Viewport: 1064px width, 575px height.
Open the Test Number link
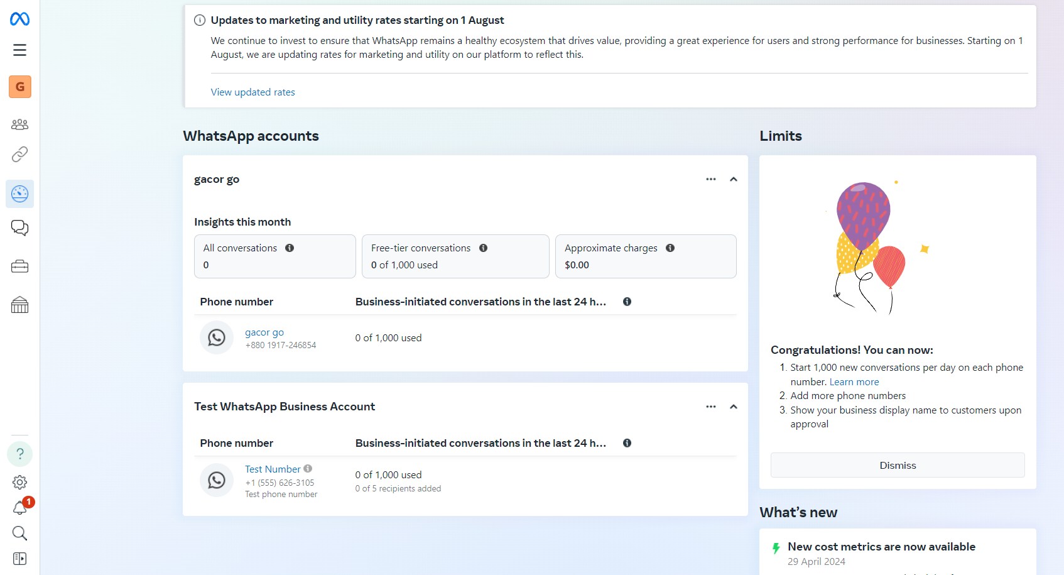pyautogui.click(x=273, y=469)
